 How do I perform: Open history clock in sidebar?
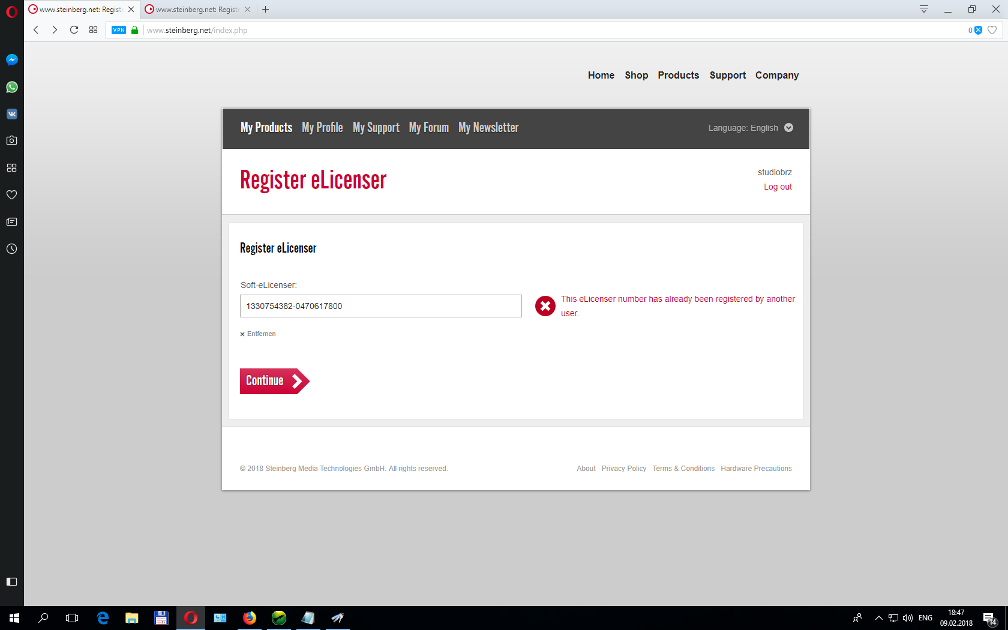tap(11, 248)
